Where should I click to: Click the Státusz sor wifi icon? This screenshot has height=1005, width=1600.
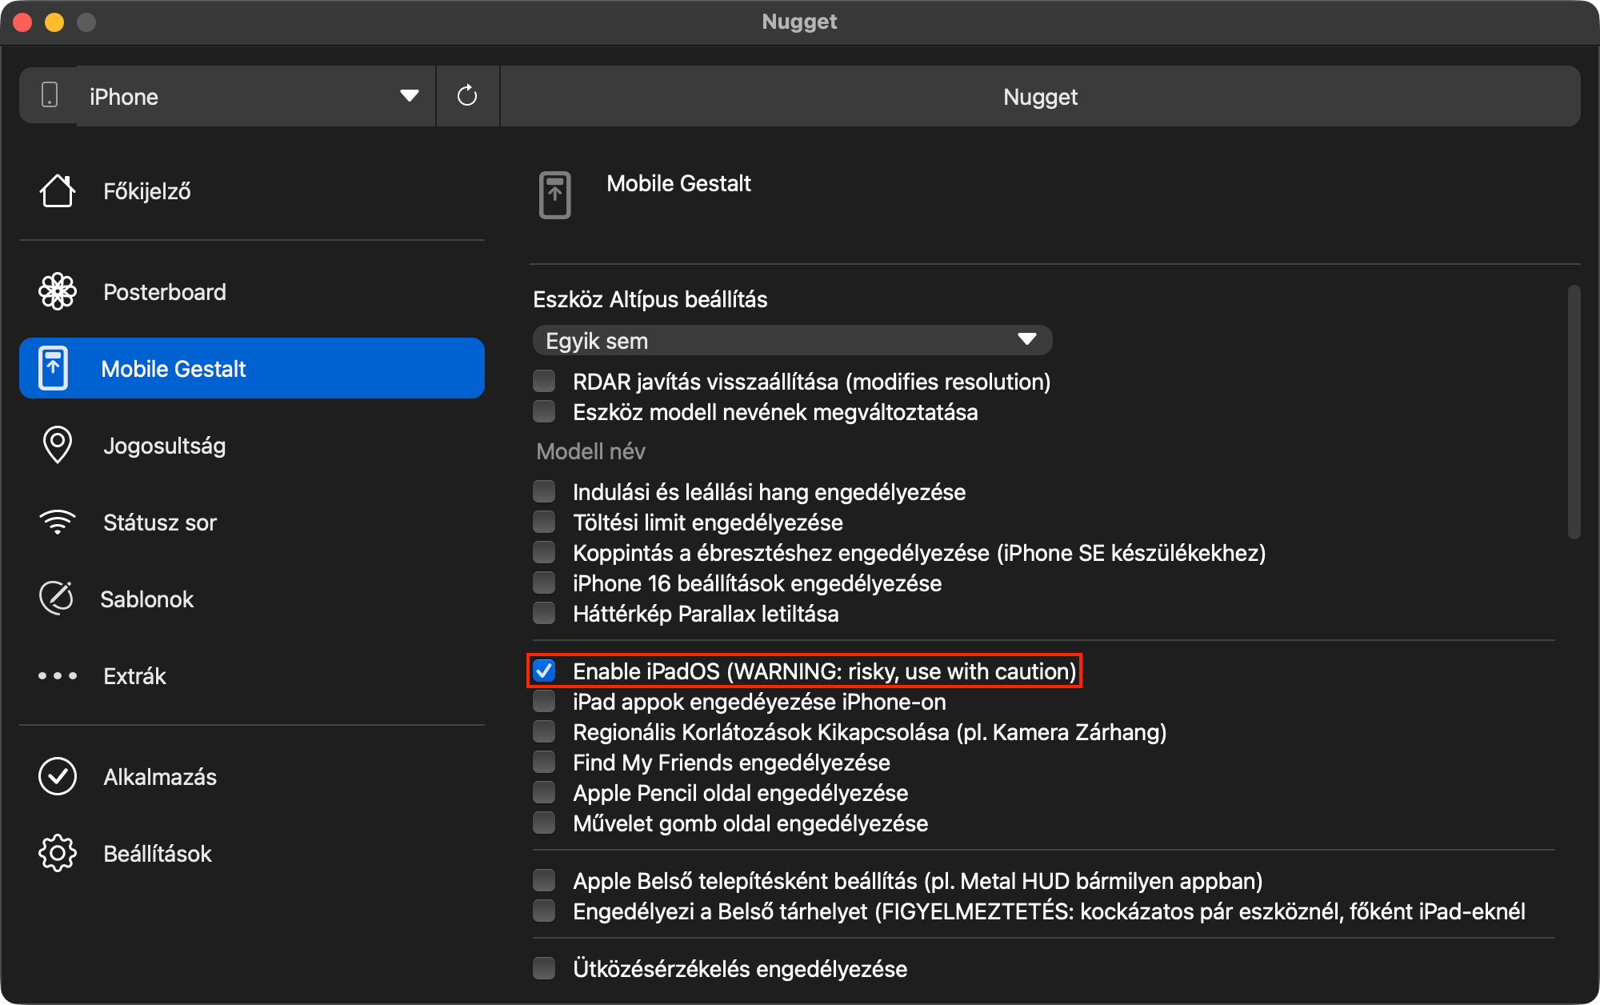pos(58,523)
